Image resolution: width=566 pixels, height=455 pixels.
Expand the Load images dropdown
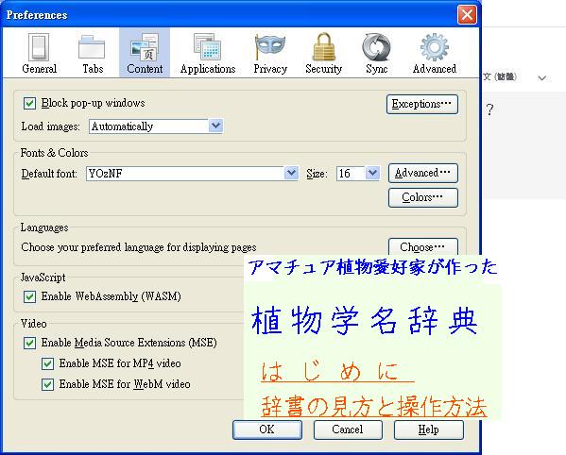pos(156,126)
